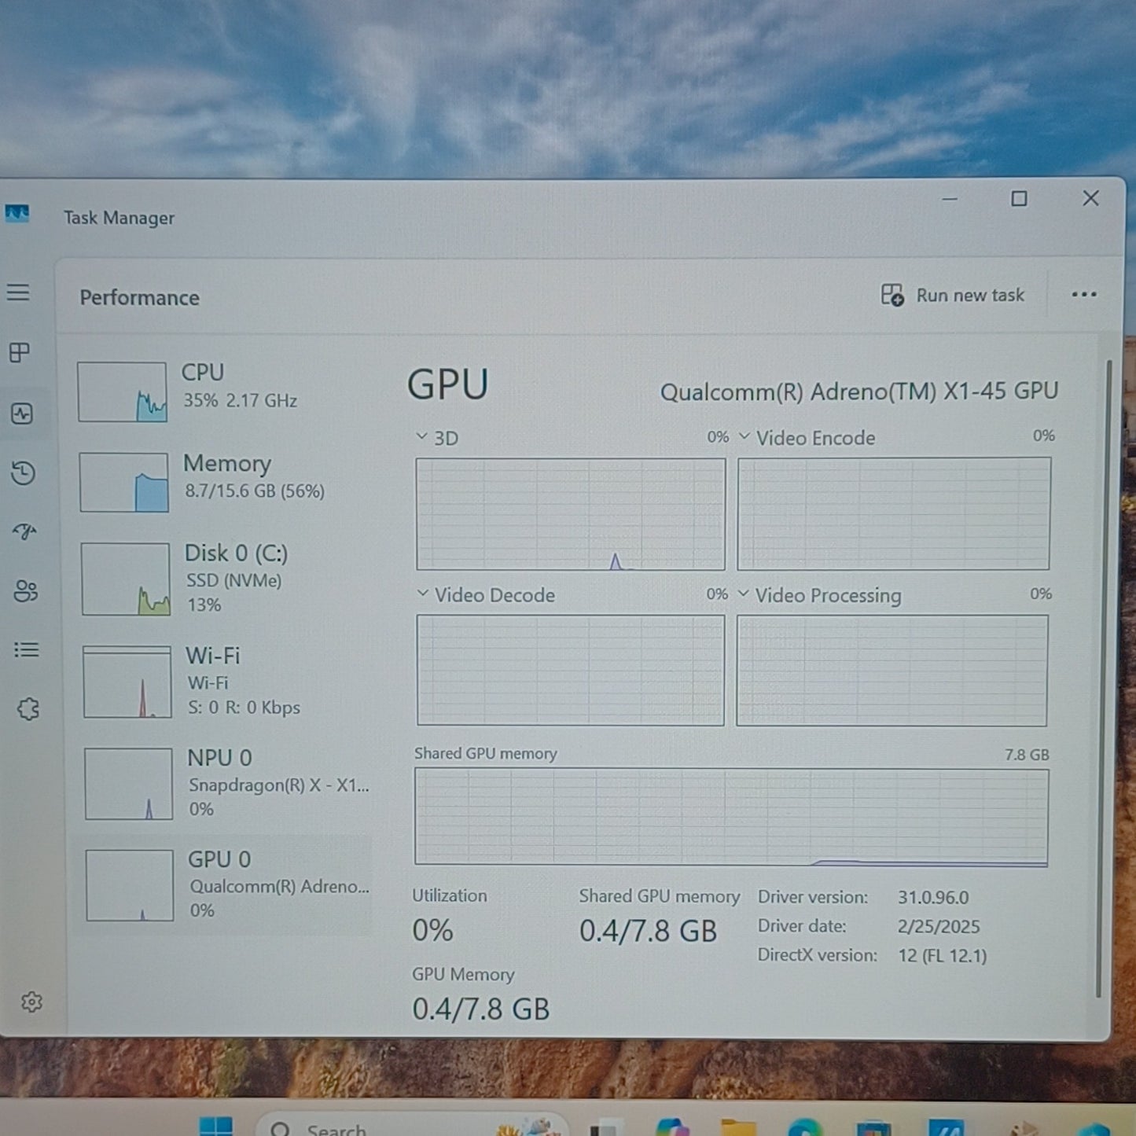1136x1136 pixels.
Task: Open the Users page icon
Action: click(x=25, y=590)
